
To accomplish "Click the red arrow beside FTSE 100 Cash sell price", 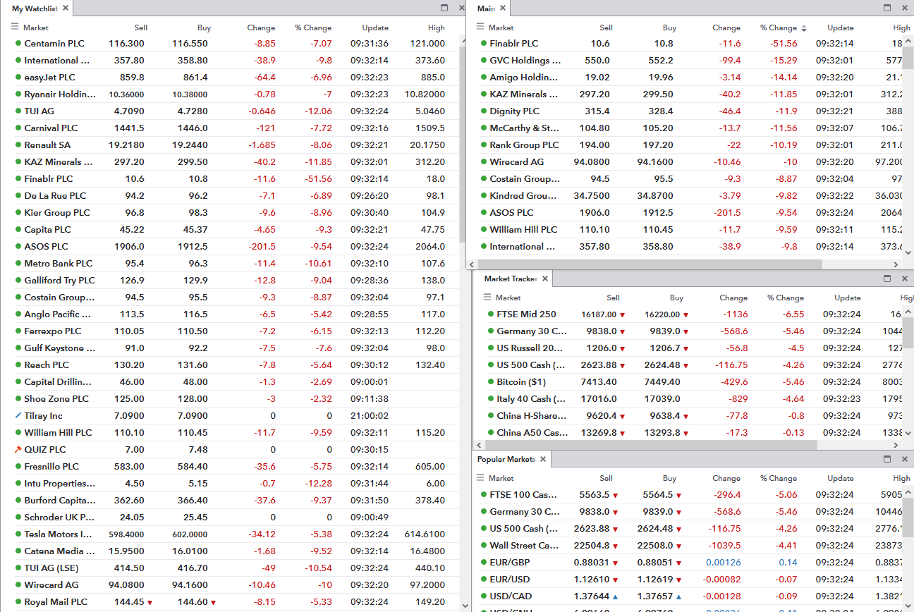I will pos(616,495).
